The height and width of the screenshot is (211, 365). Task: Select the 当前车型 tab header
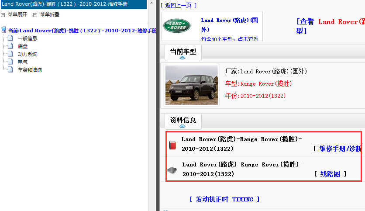tap(183, 53)
